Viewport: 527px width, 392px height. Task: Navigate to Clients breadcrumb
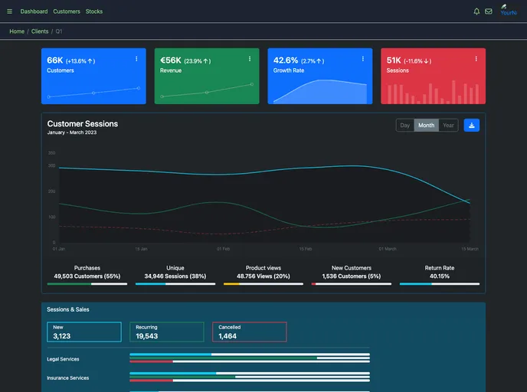(x=40, y=31)
